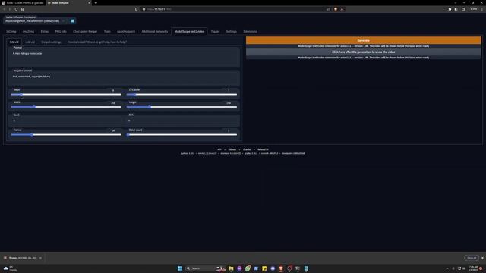Open the Checkpoint Merger tab
486x273 pixels.
pos(85,32)
